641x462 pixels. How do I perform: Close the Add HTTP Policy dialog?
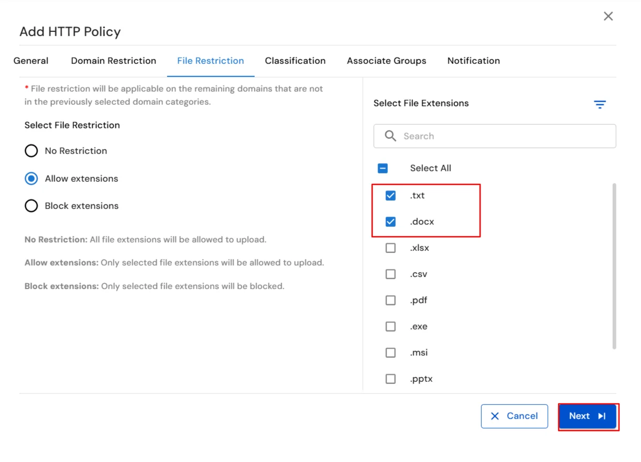[x=608, y=16]
